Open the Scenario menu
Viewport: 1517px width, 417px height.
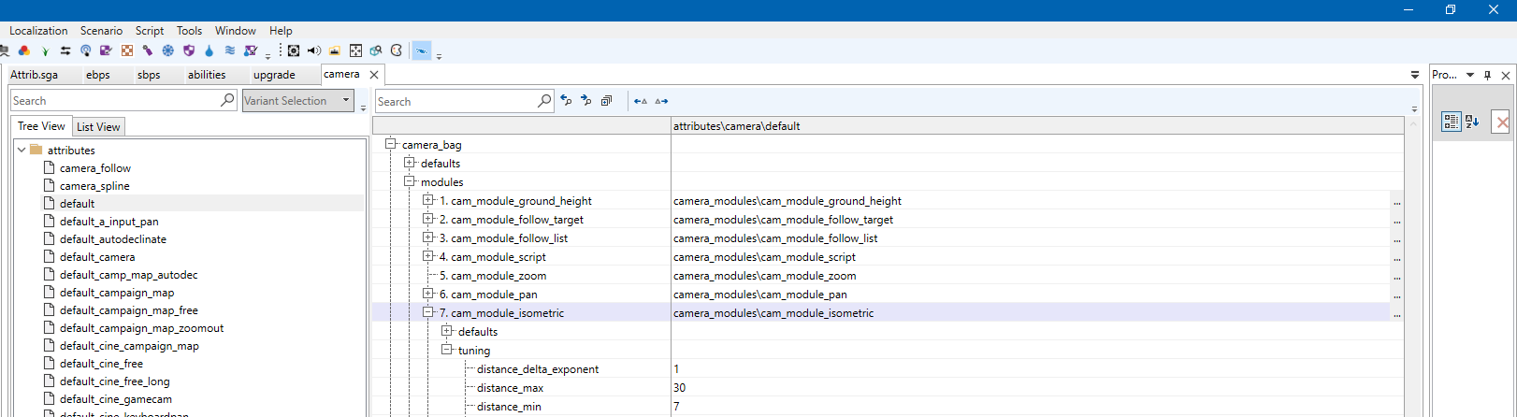pos(101,31)
